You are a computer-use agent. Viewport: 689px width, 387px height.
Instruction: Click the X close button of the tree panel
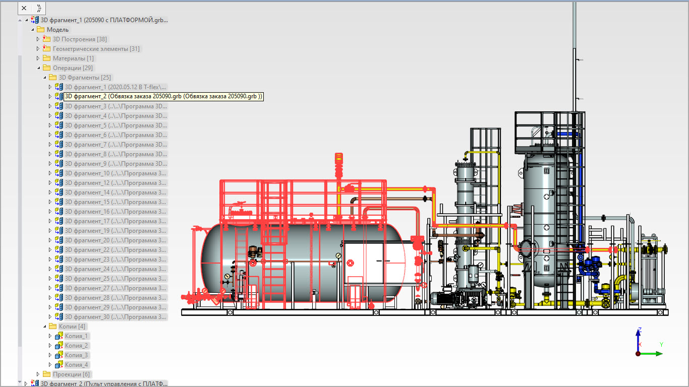point(24,8)
